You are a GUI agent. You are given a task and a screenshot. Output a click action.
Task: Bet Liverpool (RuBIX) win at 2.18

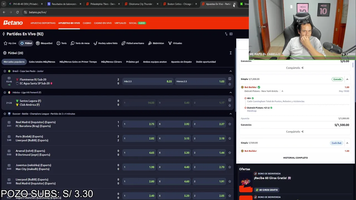click(x=209, y=138)
